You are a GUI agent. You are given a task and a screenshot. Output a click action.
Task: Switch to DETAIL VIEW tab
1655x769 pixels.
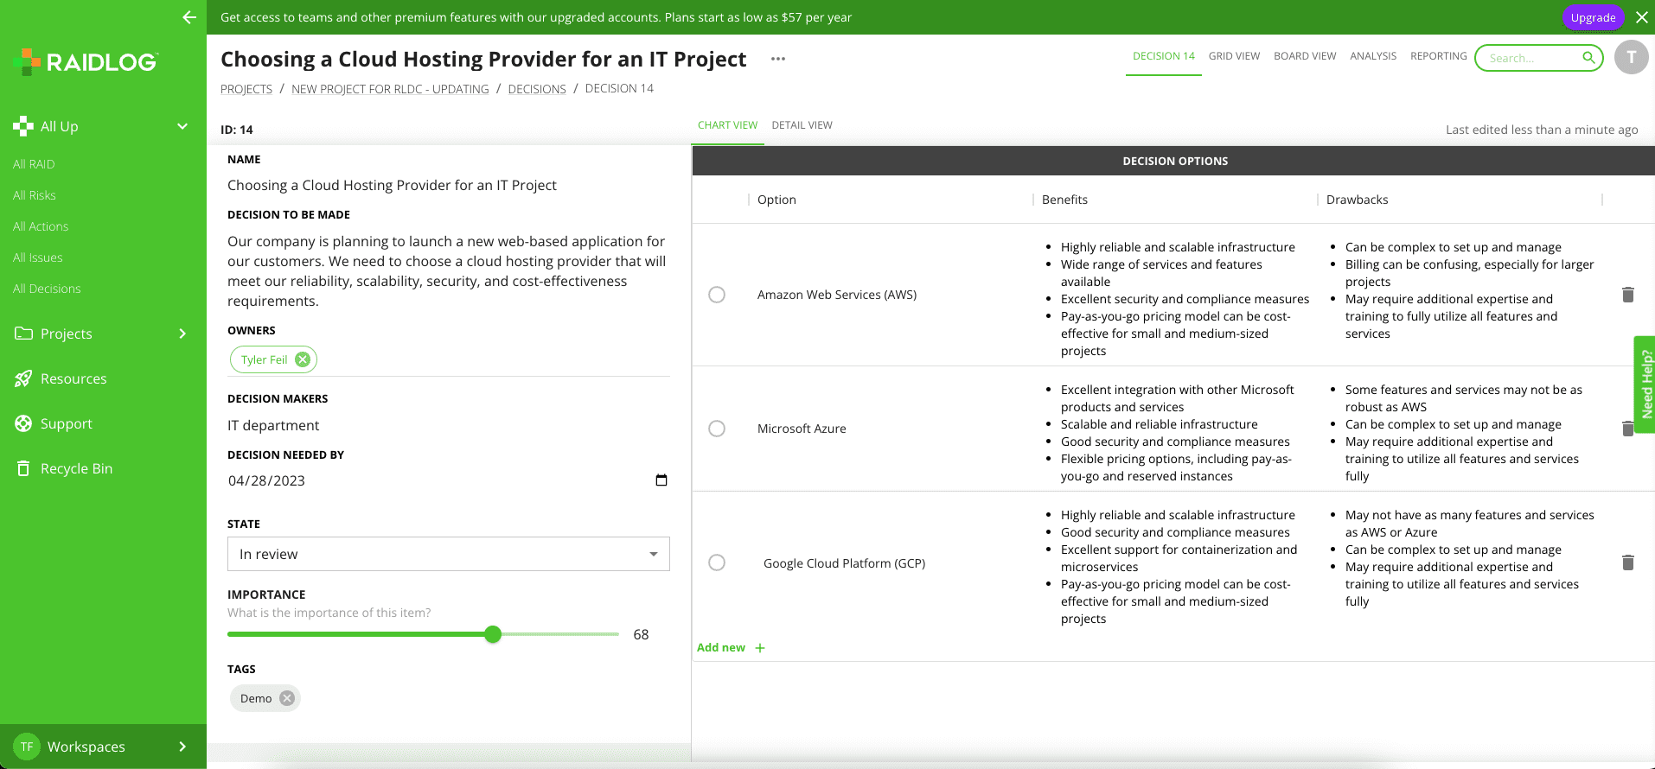802,125
